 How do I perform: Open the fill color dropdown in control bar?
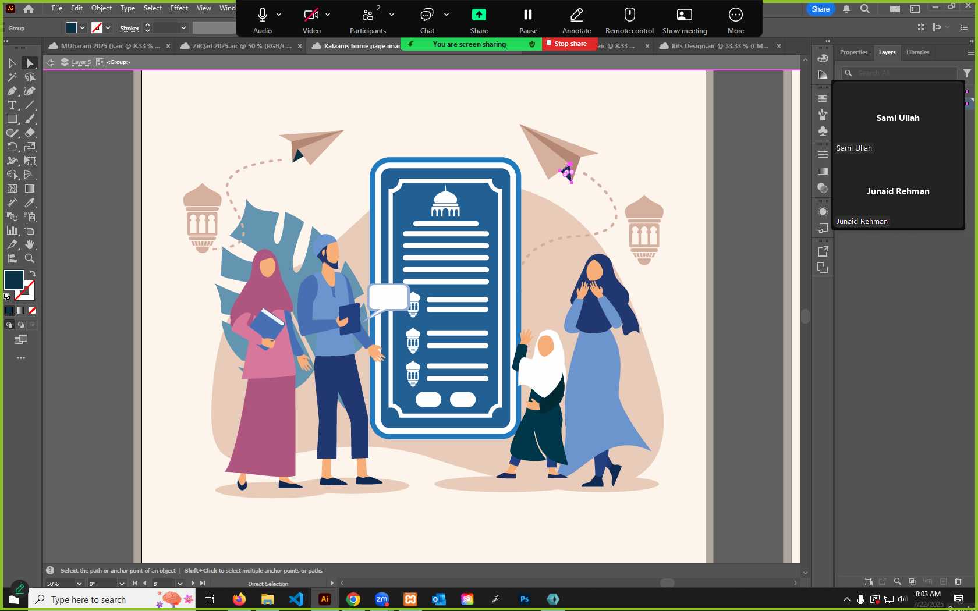tap(82, 28)
